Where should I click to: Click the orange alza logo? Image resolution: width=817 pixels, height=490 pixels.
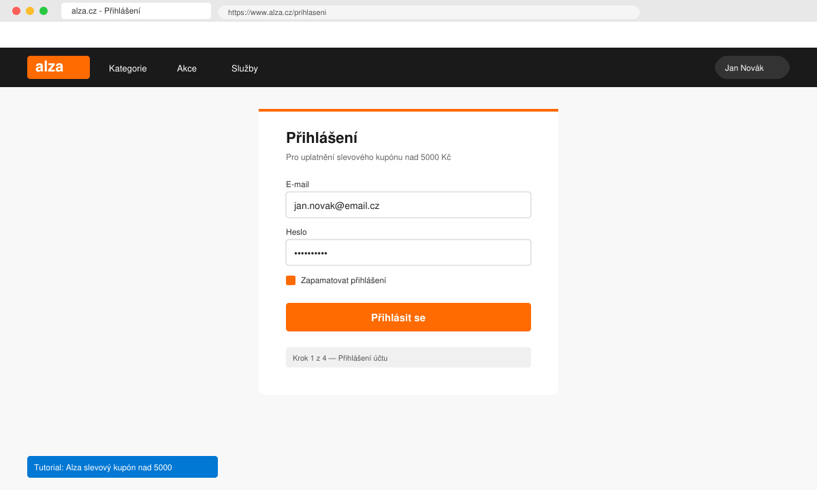(59, 67)
